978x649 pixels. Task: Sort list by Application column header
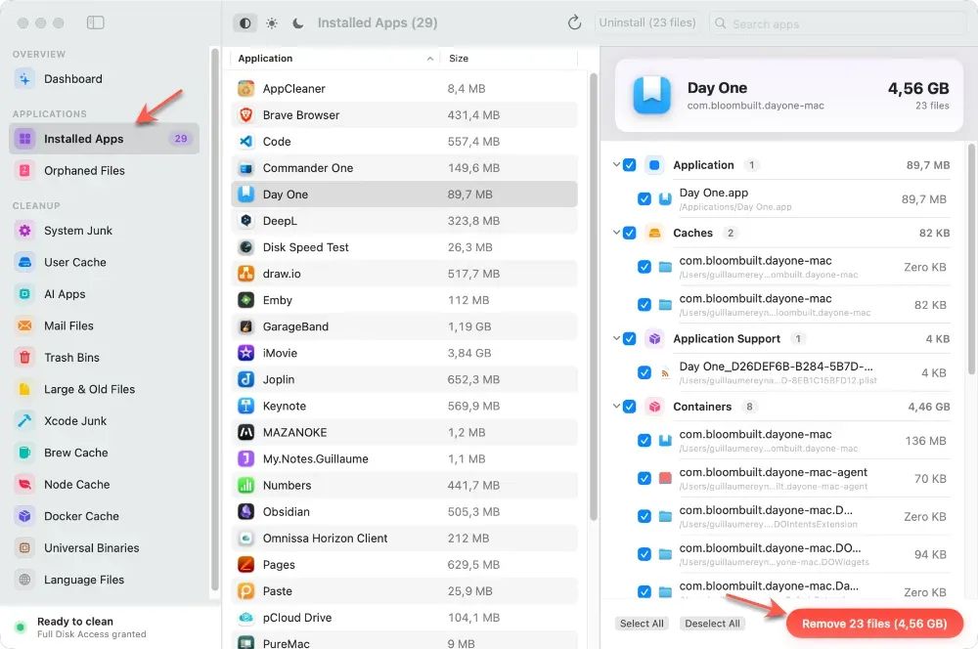[334, 58]
